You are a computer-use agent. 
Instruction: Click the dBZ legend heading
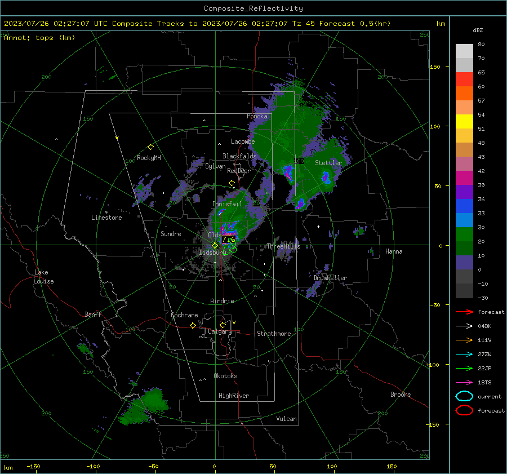(x=478, y=30)
